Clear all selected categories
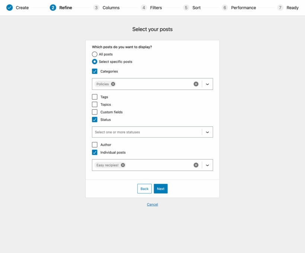 (196, 84)
